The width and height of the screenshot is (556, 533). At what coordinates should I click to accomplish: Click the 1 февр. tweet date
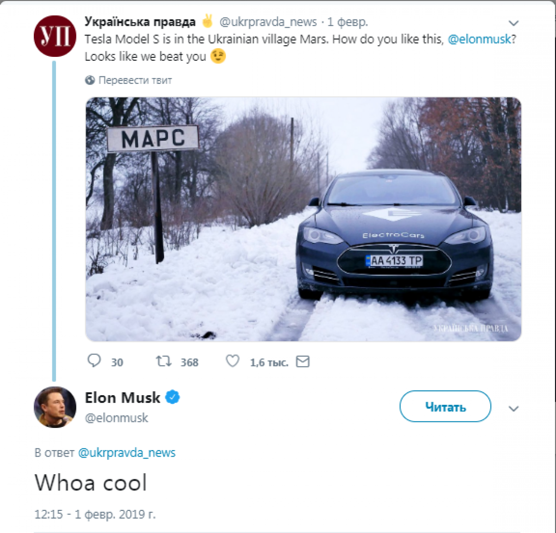point(347,22)
